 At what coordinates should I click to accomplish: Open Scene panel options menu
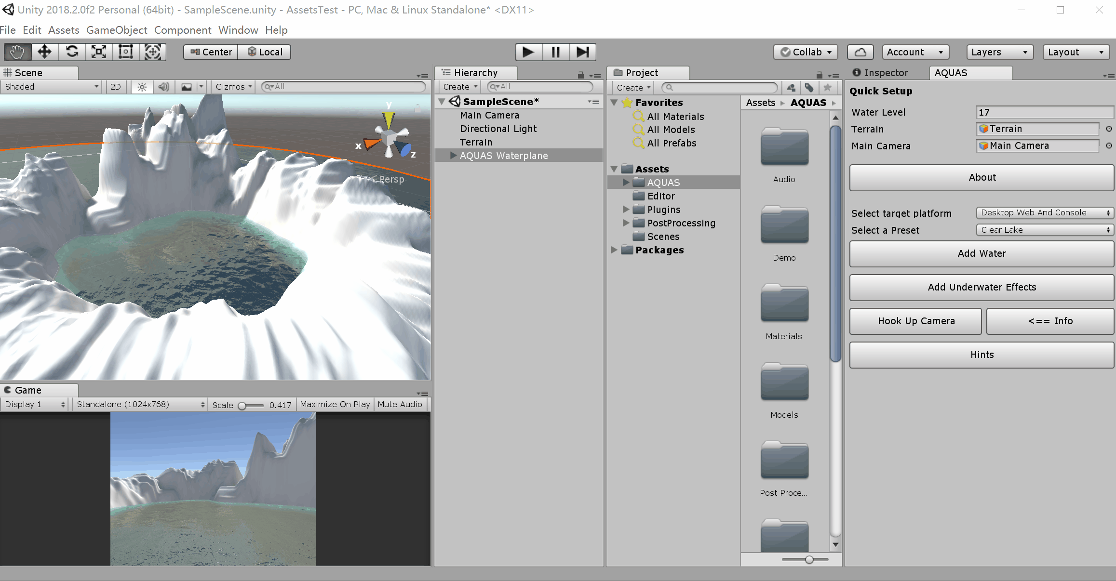pos(422,76)
